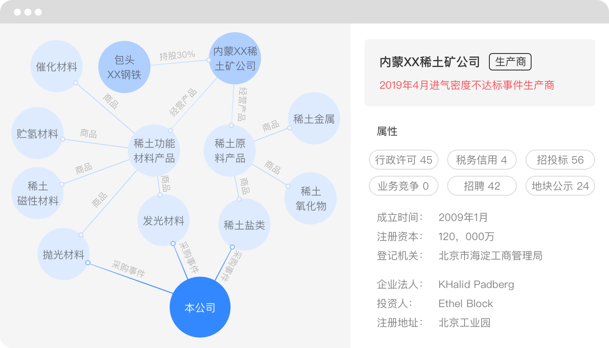Click the 生产商 label badge
This screenshot has height=348, width=609.
tap(510, 62)
